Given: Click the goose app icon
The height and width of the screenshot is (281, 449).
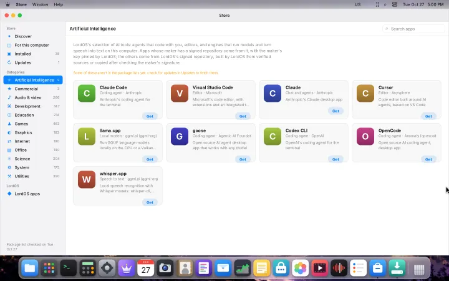Looking at the screenshot, I should 180,136.
